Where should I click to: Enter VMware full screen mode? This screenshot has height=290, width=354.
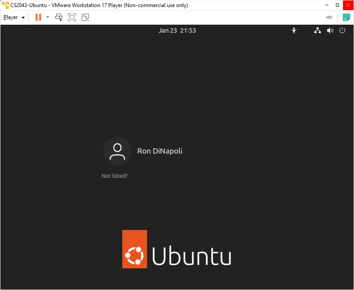click(x=72, y=17)
